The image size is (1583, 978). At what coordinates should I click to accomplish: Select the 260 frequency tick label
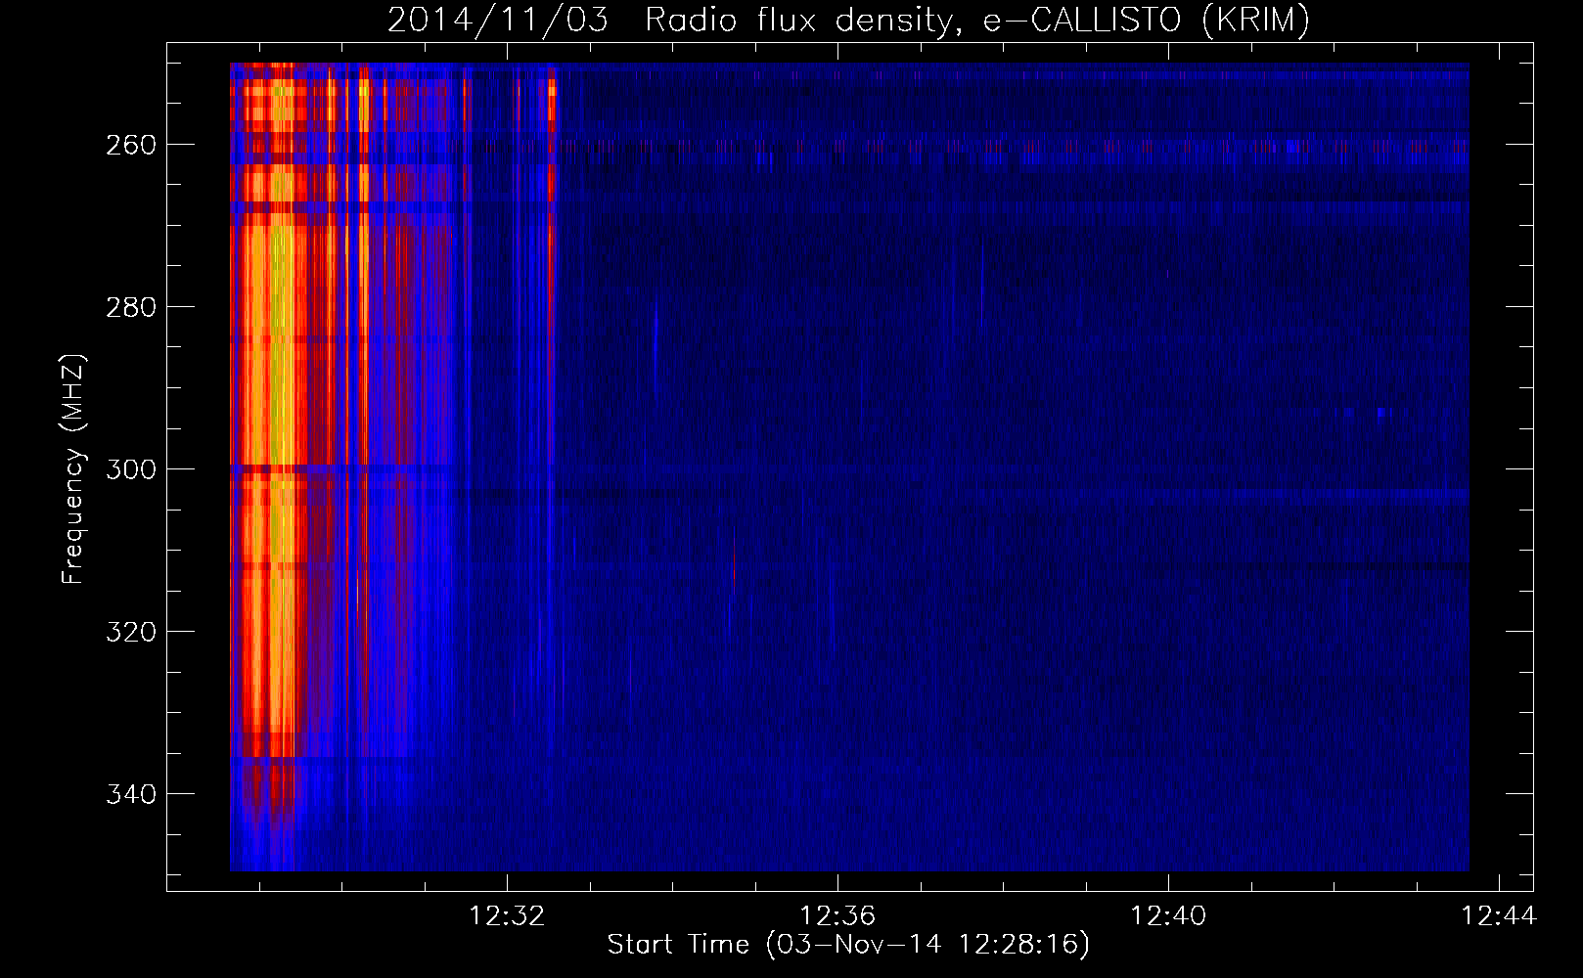130,145
